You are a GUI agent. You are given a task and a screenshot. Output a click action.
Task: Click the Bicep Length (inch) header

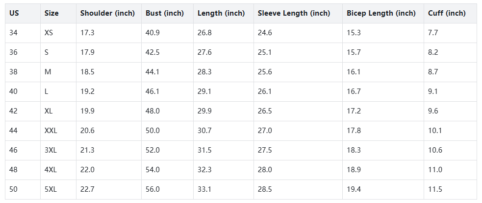381,13
